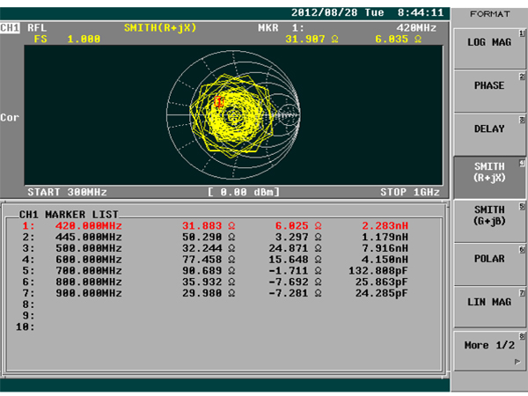Click the STOP 1GHz label
This screenshot has width=528, height=396.
coord(410,192)
